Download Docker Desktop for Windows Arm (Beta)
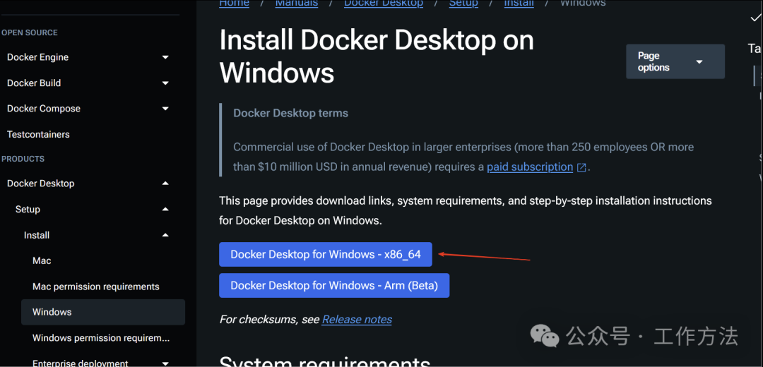 tap(334, 285)
